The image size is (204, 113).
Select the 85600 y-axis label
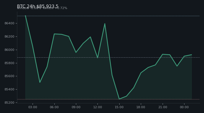(9, 76)
